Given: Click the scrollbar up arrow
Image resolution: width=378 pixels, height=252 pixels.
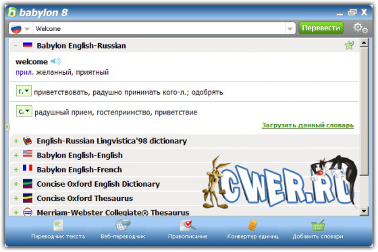Looking at the screenshot, I should pos(364,43).
